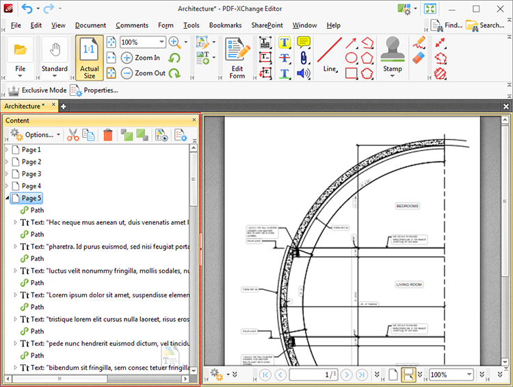The image size is (513, 387).
Task: Select the Strikeout text tool
Action: (285, 58)
